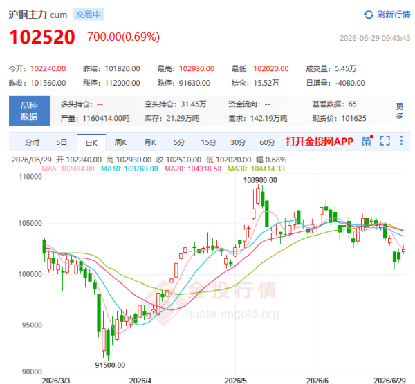Select the 月K monthly candlestick tab
Image resolution: width=415 pixels, height=384 pixels.
coord(150,142)
